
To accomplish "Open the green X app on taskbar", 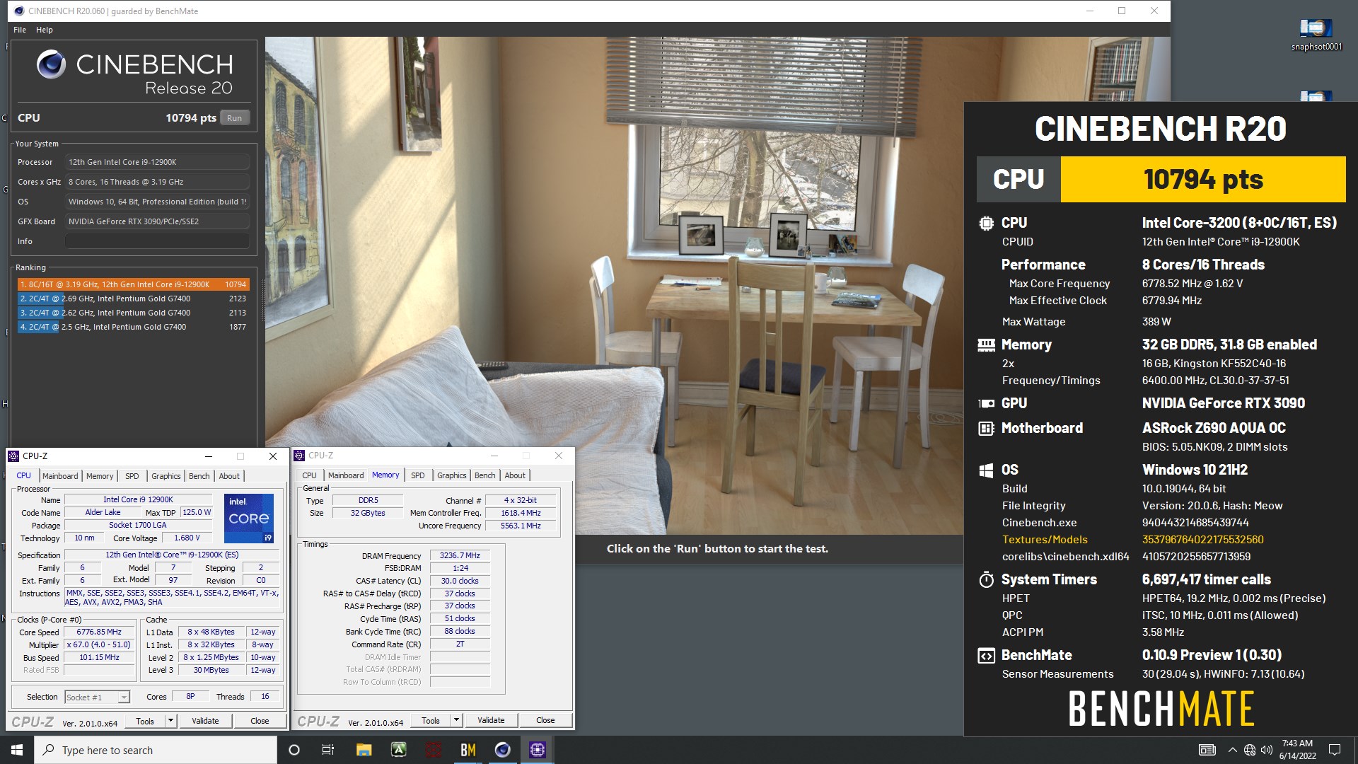I will tap(399, 750).
